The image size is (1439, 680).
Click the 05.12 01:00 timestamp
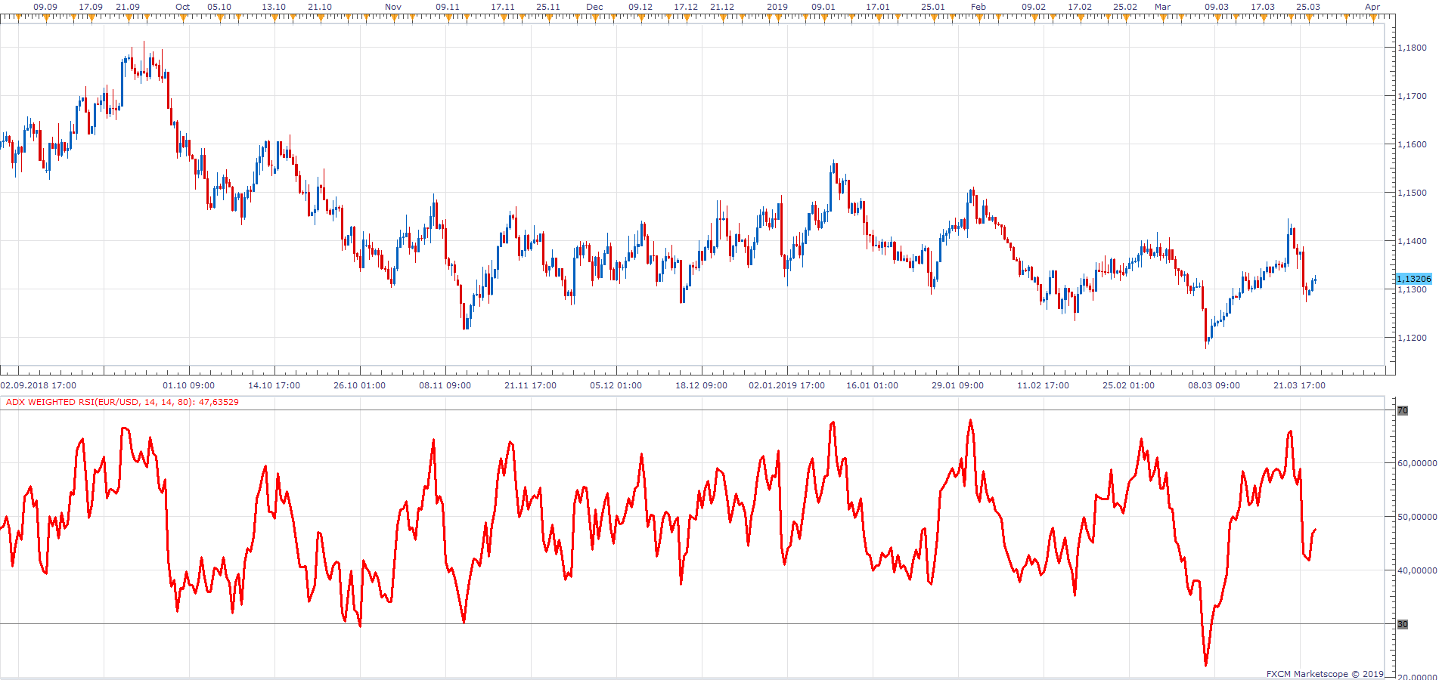[x=616, y=385]
